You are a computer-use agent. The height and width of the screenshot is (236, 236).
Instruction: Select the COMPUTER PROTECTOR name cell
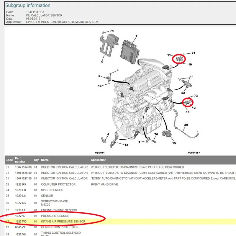point(58,184)
